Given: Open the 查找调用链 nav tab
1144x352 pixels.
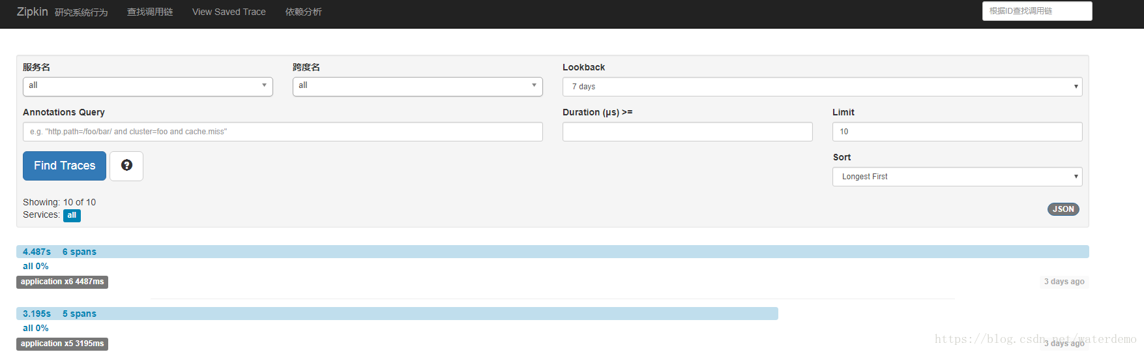Looking at the screenshot, I should [x=150, y=12].
